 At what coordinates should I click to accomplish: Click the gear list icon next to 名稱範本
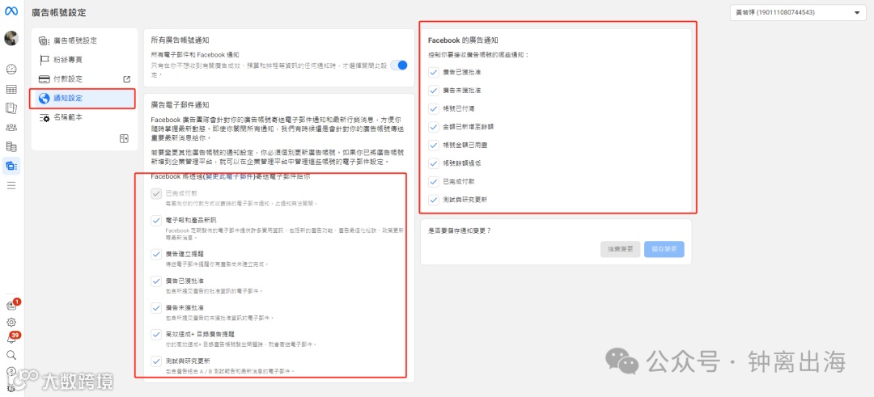[x=45, y=117]
